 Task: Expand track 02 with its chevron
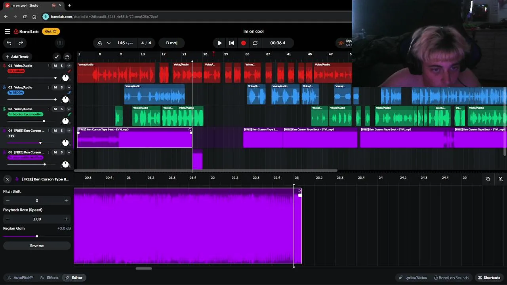[69, 87]
